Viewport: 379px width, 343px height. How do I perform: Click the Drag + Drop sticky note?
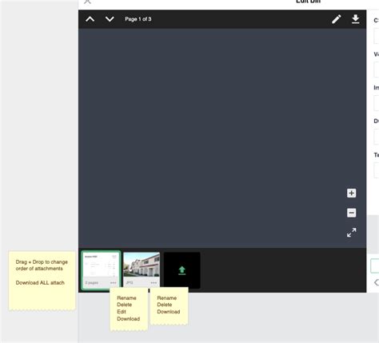tap(42, 281)
